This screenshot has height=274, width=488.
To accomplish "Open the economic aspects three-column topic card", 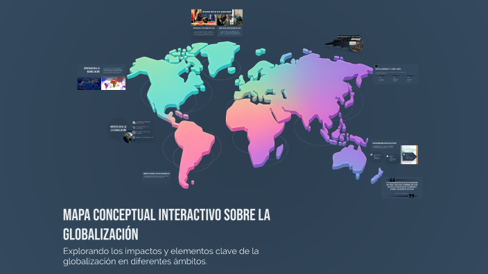I will [396, 74].
